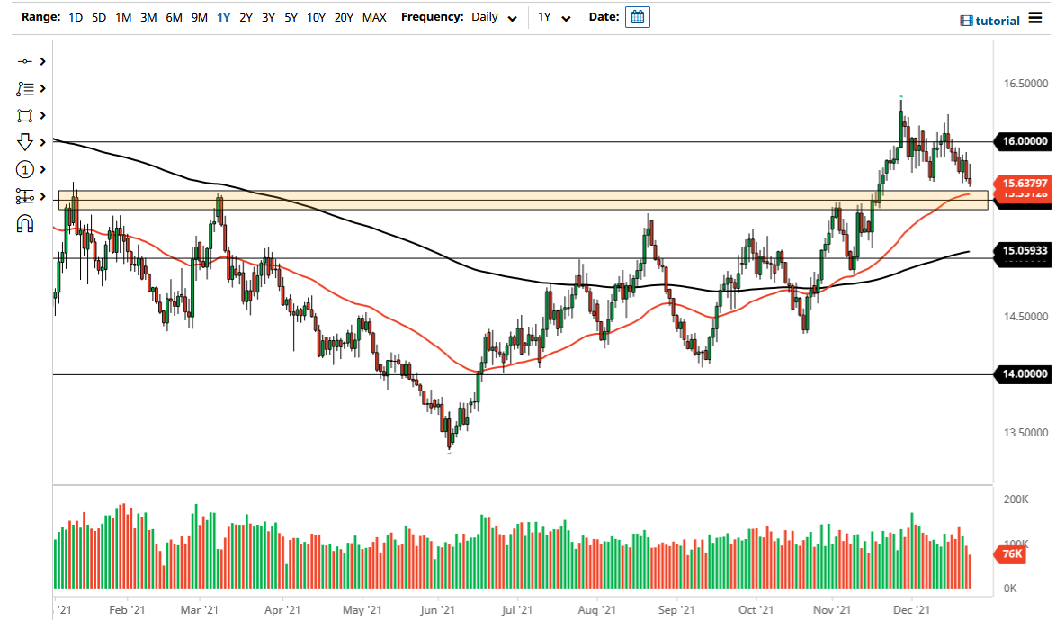
Task: Open the Frequency dropdown set to Daily
Action: point(493,16)
